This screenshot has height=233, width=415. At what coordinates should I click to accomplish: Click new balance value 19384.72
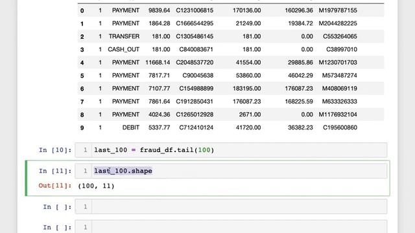pyautogui.click(x=300, y=23)
